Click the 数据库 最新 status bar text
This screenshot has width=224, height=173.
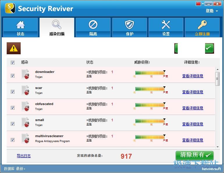click(15, 169)
